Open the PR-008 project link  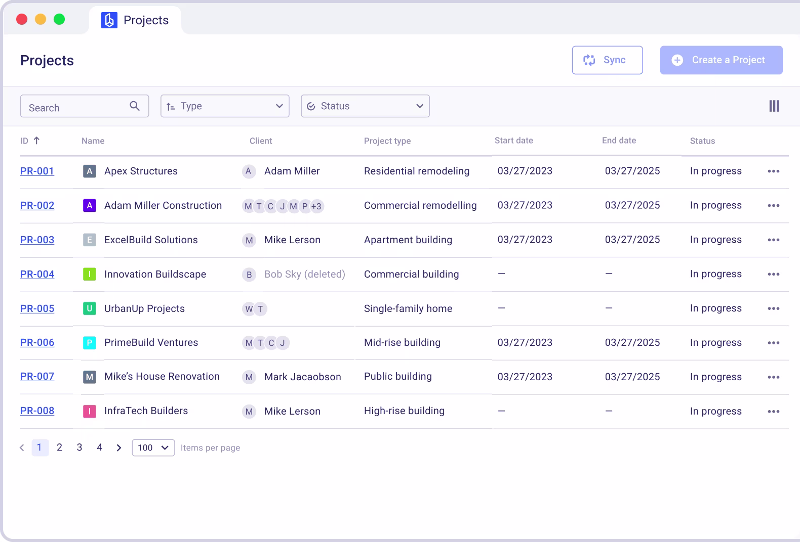[37, 411]
